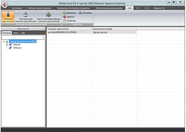Image resolution: width=186 pixels, height=132 pixels.
Task: Open the objects filter dropdown
Action: pos(43,38)
